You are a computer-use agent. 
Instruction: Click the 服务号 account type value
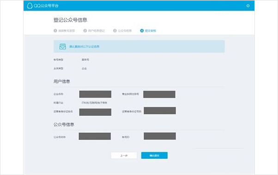[x=85, y=60]
